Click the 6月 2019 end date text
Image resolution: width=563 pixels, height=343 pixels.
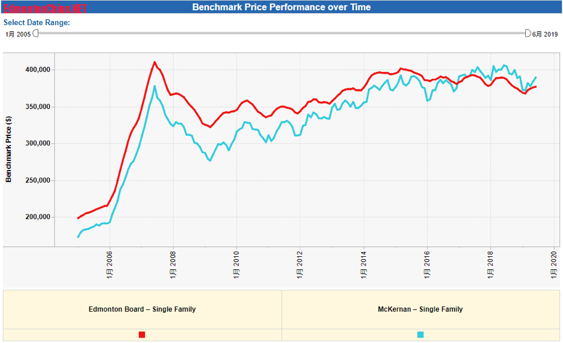pyautogui.click(x=544, y=35)
